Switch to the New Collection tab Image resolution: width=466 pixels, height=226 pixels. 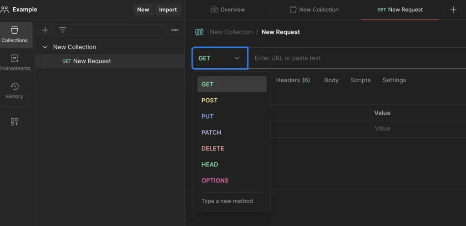(314, 10)
